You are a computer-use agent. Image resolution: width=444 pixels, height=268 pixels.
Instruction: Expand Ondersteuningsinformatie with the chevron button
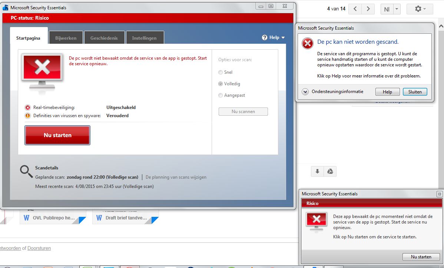[x=305, y=92]
